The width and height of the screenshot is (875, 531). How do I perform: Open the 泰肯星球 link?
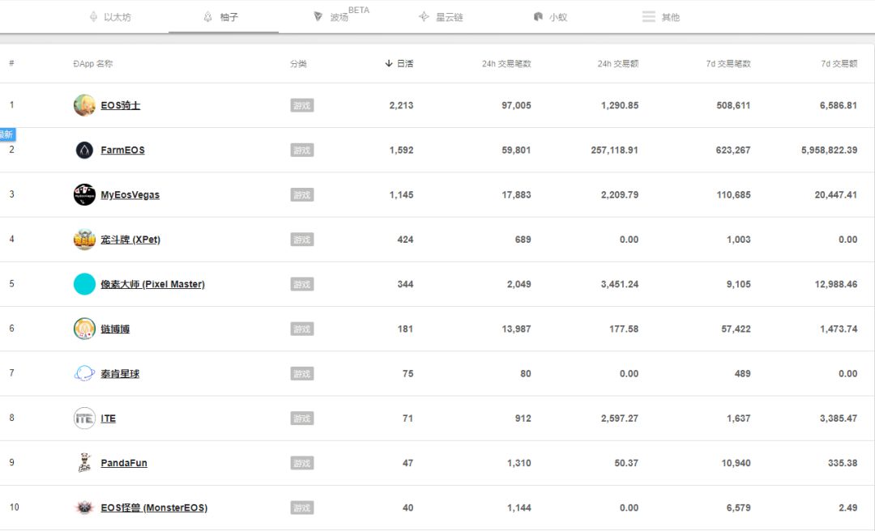click(x=120, y=374)
